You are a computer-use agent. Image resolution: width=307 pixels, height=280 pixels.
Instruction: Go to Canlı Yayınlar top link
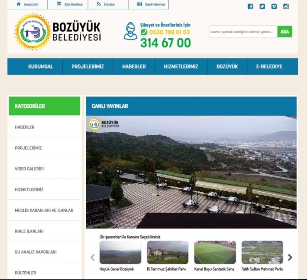point(151,5)
